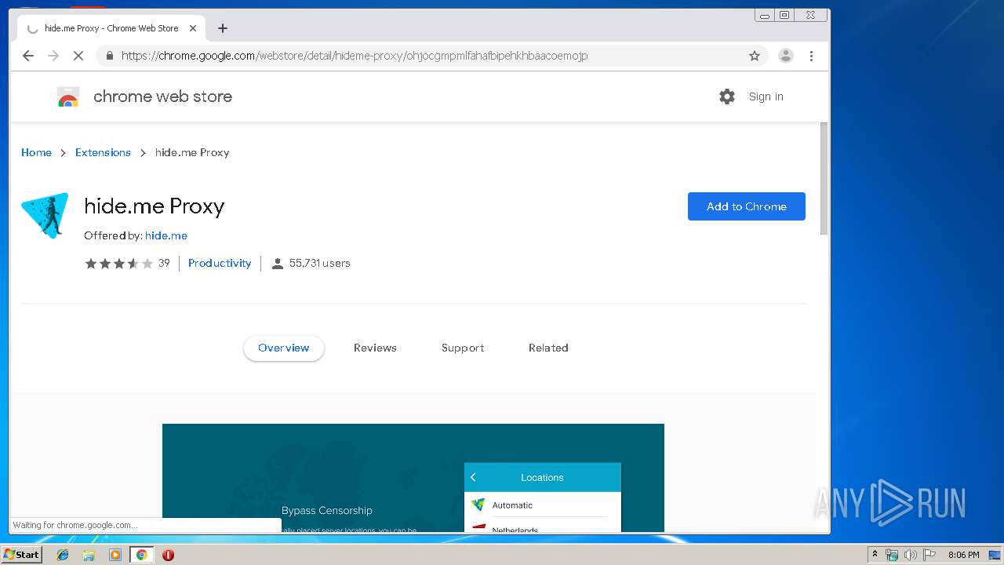The image size is (1004, 565).
Task: Click Sign in link
Action: coord(766,97)
